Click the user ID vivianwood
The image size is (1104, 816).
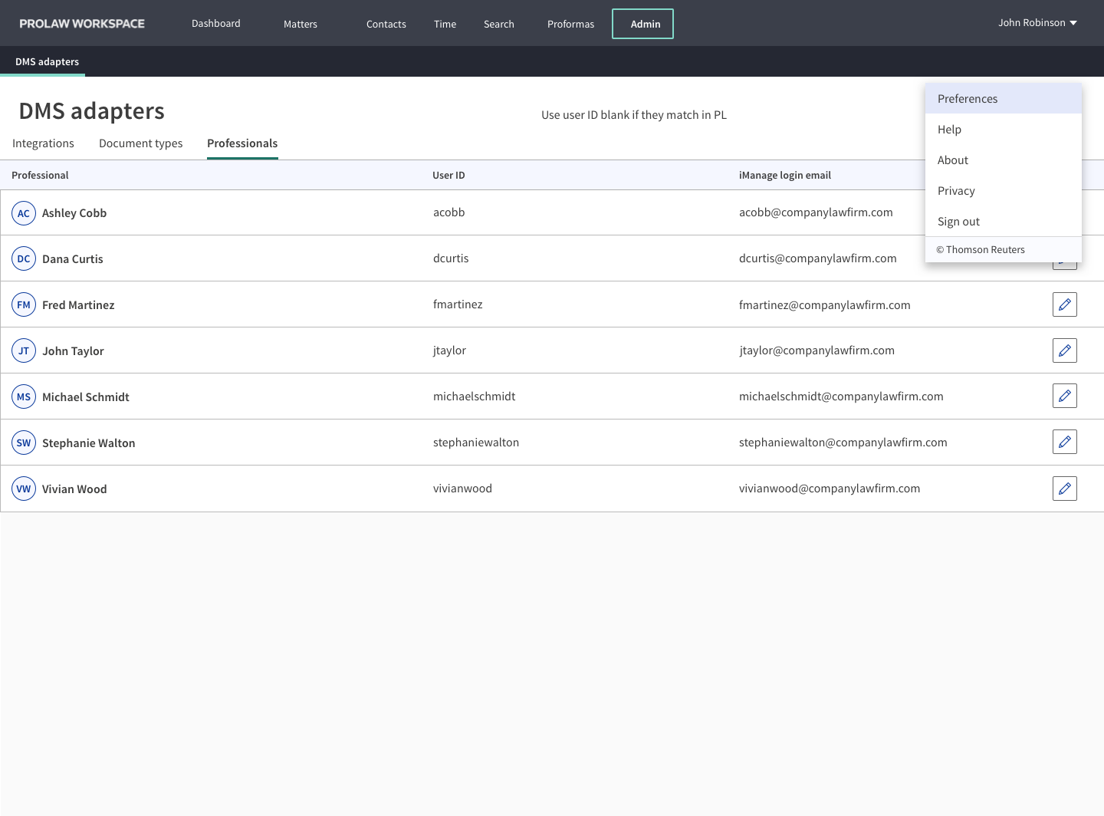pos(463,489)
